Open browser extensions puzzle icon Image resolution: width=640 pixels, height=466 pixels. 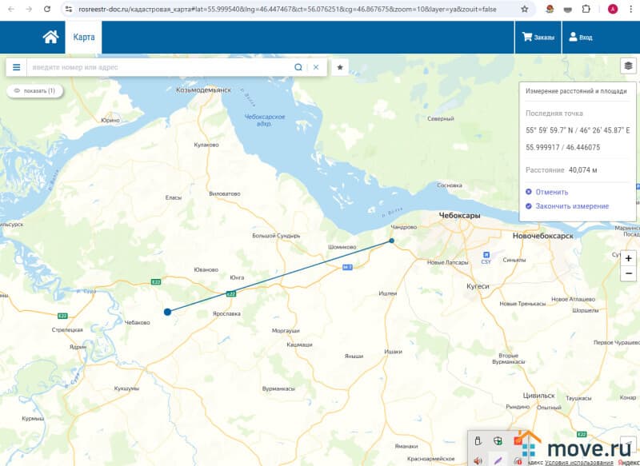pos(586,9)
